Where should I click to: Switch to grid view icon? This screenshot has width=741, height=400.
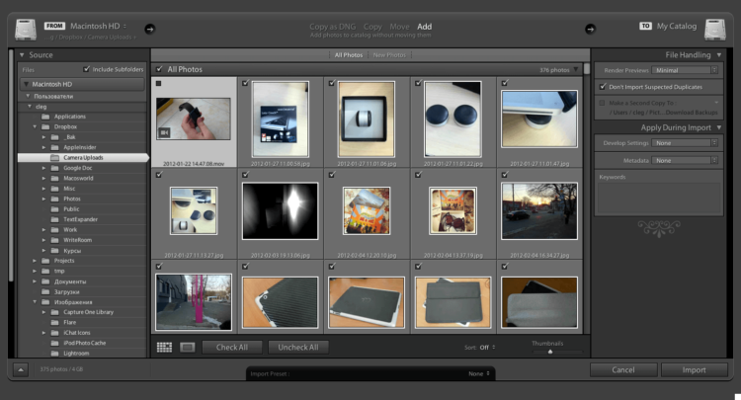click(x=164, y=347)
